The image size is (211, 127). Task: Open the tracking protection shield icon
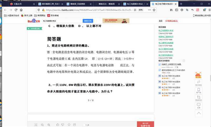[39, 10]
